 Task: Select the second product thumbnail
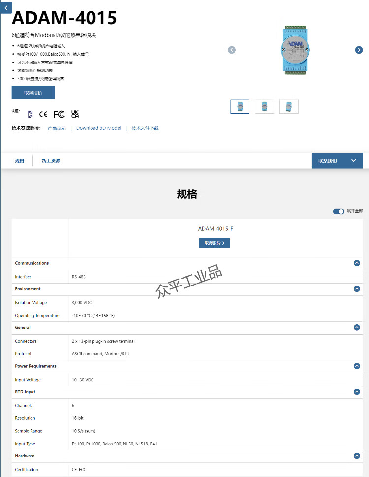pyautogui.click(x=264, y=106)
